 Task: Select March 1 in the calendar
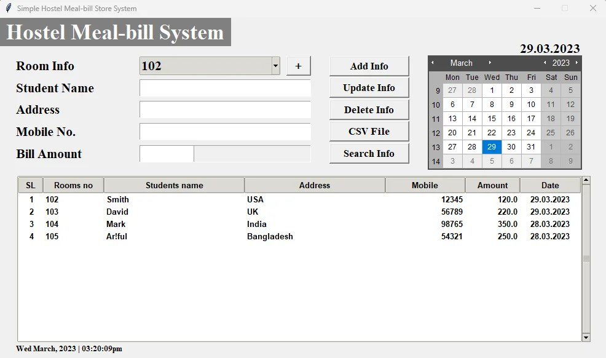492,90
